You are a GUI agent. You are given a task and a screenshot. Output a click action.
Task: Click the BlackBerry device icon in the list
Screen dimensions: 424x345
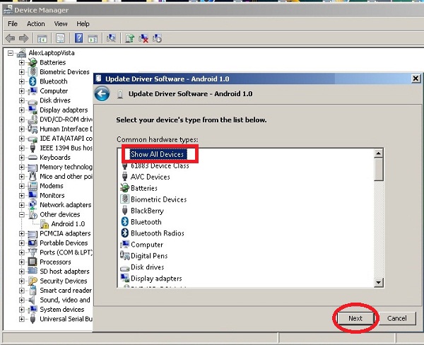[124, 211]
